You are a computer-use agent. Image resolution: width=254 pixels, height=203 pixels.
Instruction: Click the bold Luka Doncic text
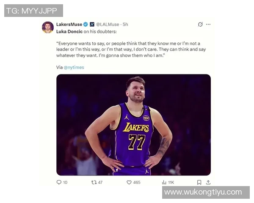[69, 31]
